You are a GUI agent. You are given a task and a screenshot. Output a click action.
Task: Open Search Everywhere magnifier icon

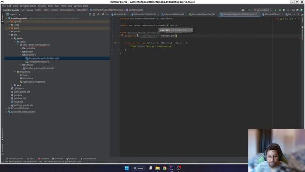(293, 10)
